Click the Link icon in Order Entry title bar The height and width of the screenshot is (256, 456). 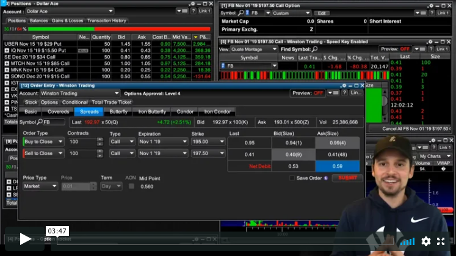[x=355, y=93]
